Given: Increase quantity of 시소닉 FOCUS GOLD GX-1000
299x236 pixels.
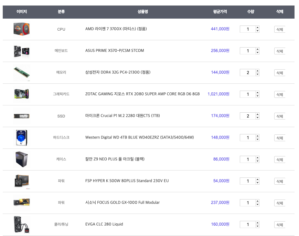Looking at the screenshot, I should tap(257, 201).
